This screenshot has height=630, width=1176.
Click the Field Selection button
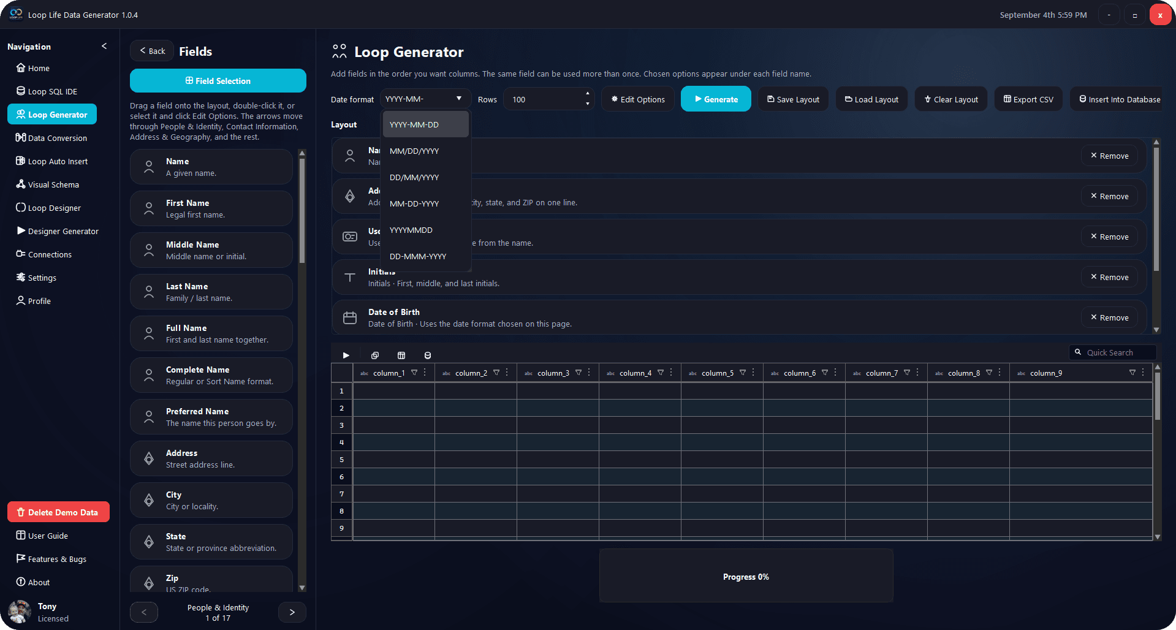pos(218,80)
